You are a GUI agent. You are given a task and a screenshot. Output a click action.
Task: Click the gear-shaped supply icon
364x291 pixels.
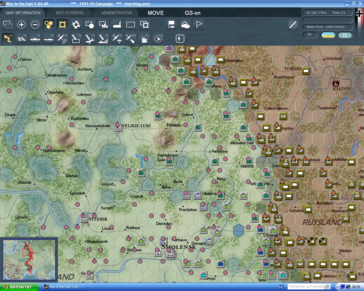point(76,25)
